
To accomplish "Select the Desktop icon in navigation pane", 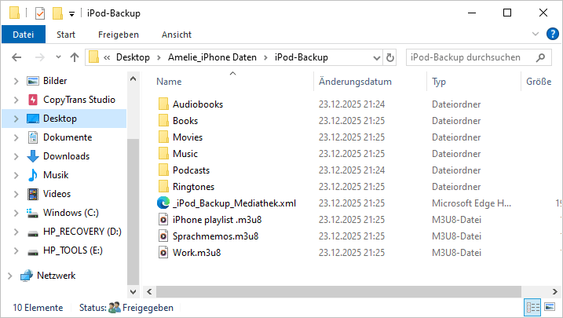I will (33, 119).
